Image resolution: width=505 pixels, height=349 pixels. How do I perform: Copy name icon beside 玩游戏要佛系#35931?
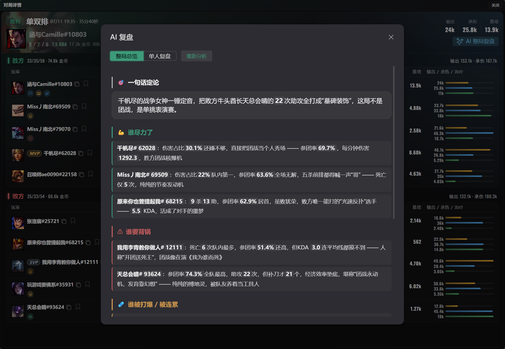point(79,285)
